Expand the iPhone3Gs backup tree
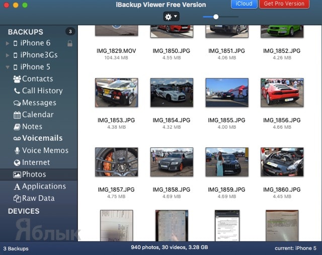322x255 pixels. pos(8,55)
